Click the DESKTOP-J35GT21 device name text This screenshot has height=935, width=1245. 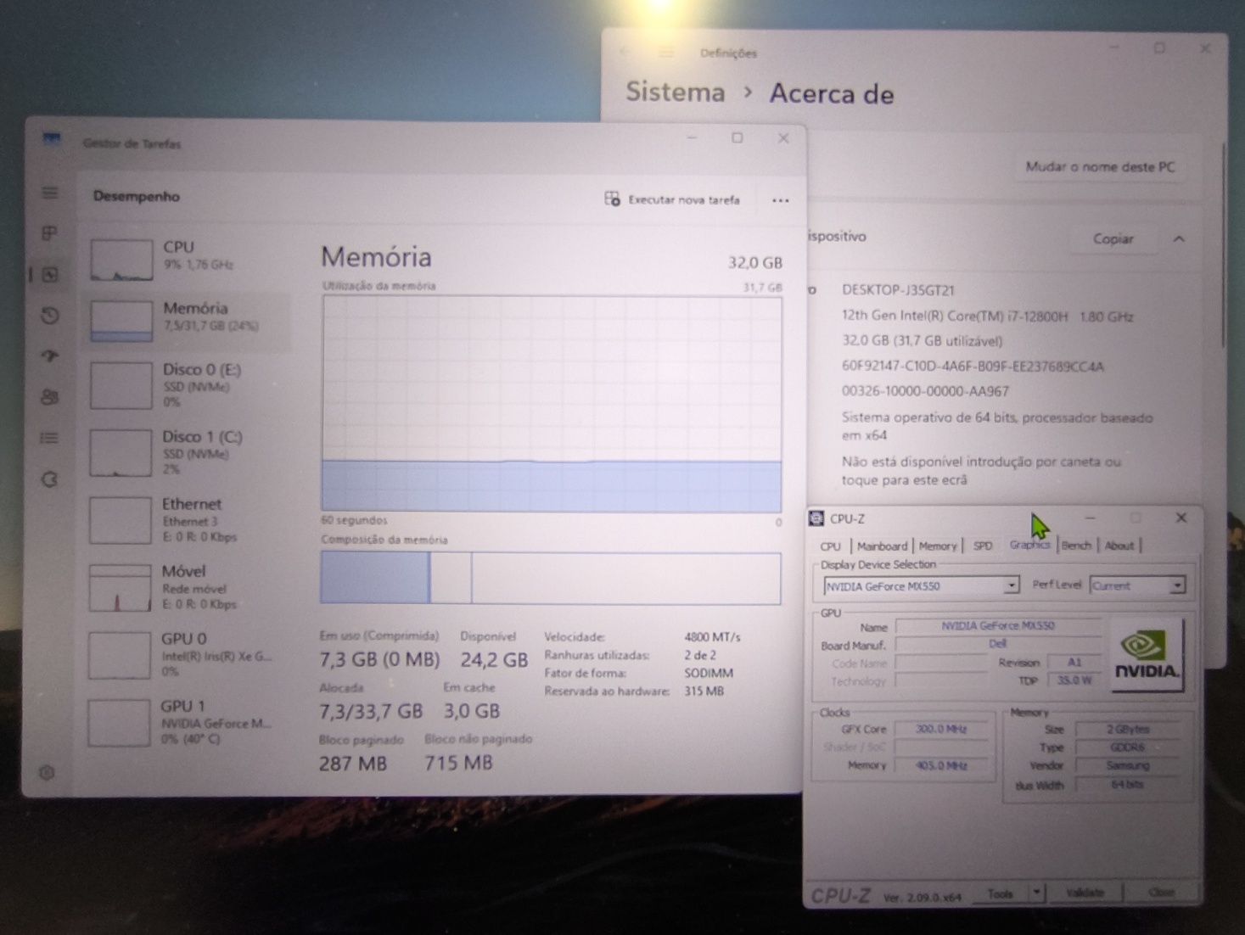pyautogui.click(x=898, y=289)
